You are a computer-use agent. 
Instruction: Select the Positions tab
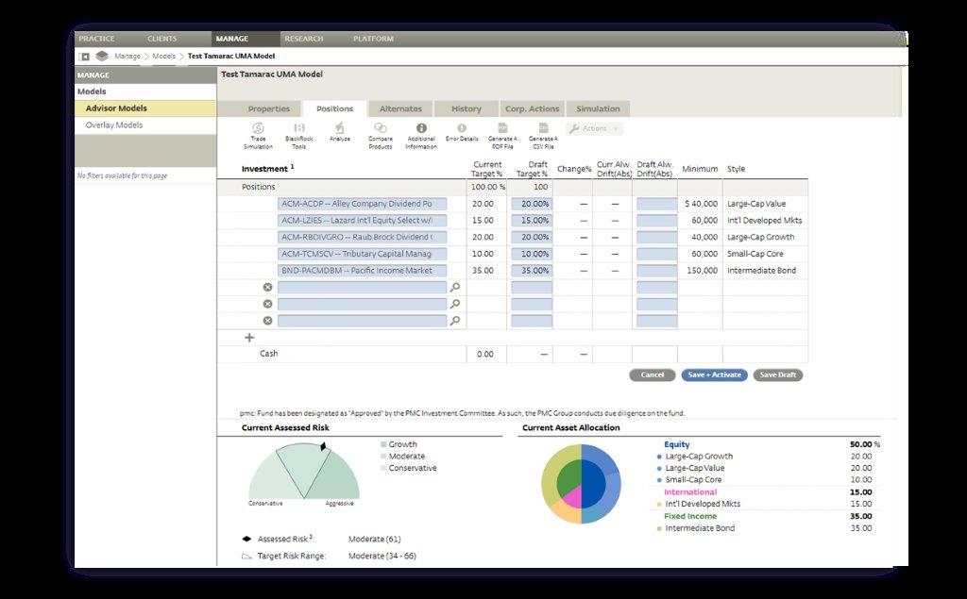(x=335, y=108)
